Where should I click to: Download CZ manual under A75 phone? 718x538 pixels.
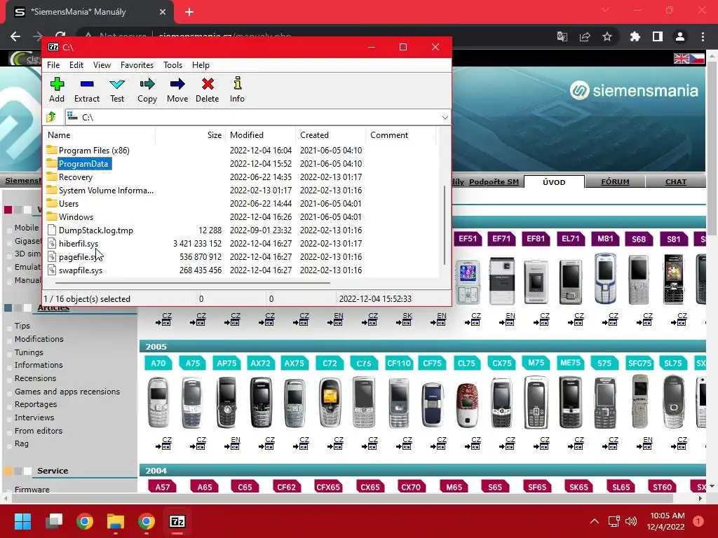[x=197, y=443]
